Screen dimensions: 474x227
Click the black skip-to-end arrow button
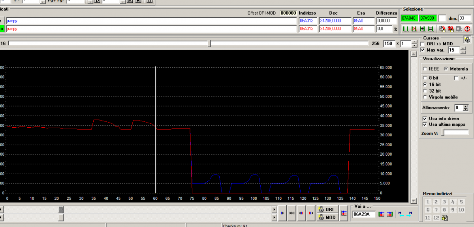coord(292,213)
